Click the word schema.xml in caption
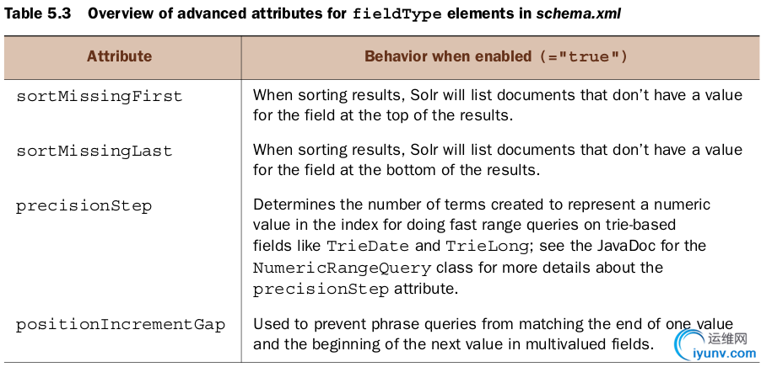This screenshot has width=761, height=367. (578, 13)
